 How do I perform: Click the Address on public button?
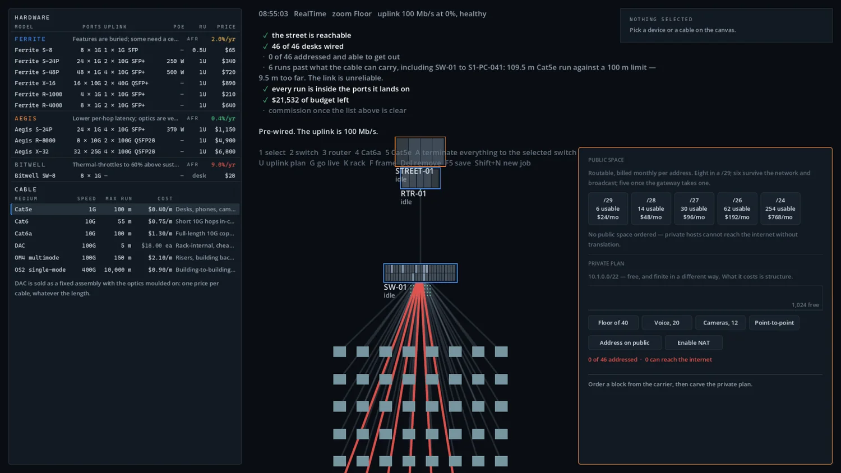(x=625, y=342)
